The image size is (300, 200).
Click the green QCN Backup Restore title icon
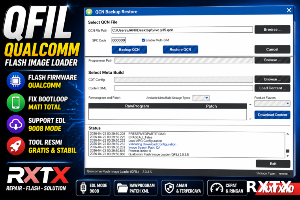[x=89, y=12]
